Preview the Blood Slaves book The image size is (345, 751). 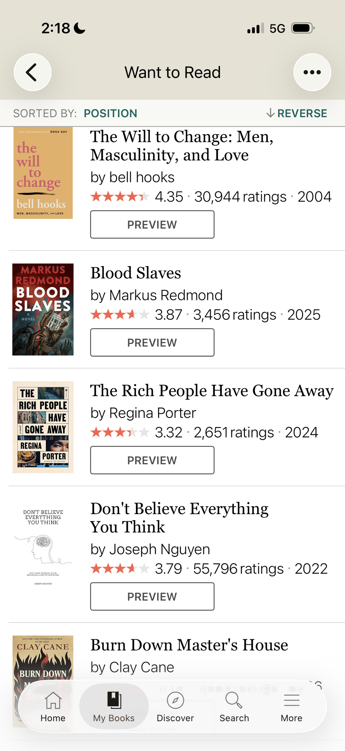pyautogui.click(x=152, y=342)
